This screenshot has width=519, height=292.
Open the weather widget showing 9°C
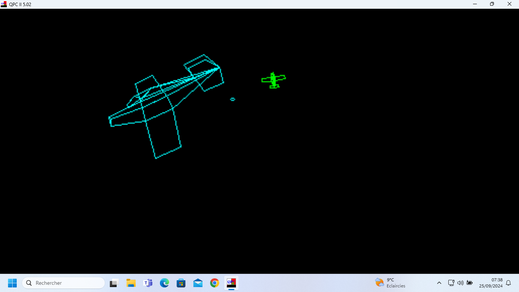390,283
